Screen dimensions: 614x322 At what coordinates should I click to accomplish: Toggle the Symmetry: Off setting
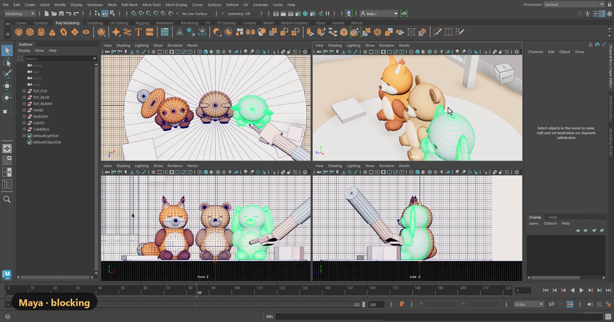click(x=241, y=13)
